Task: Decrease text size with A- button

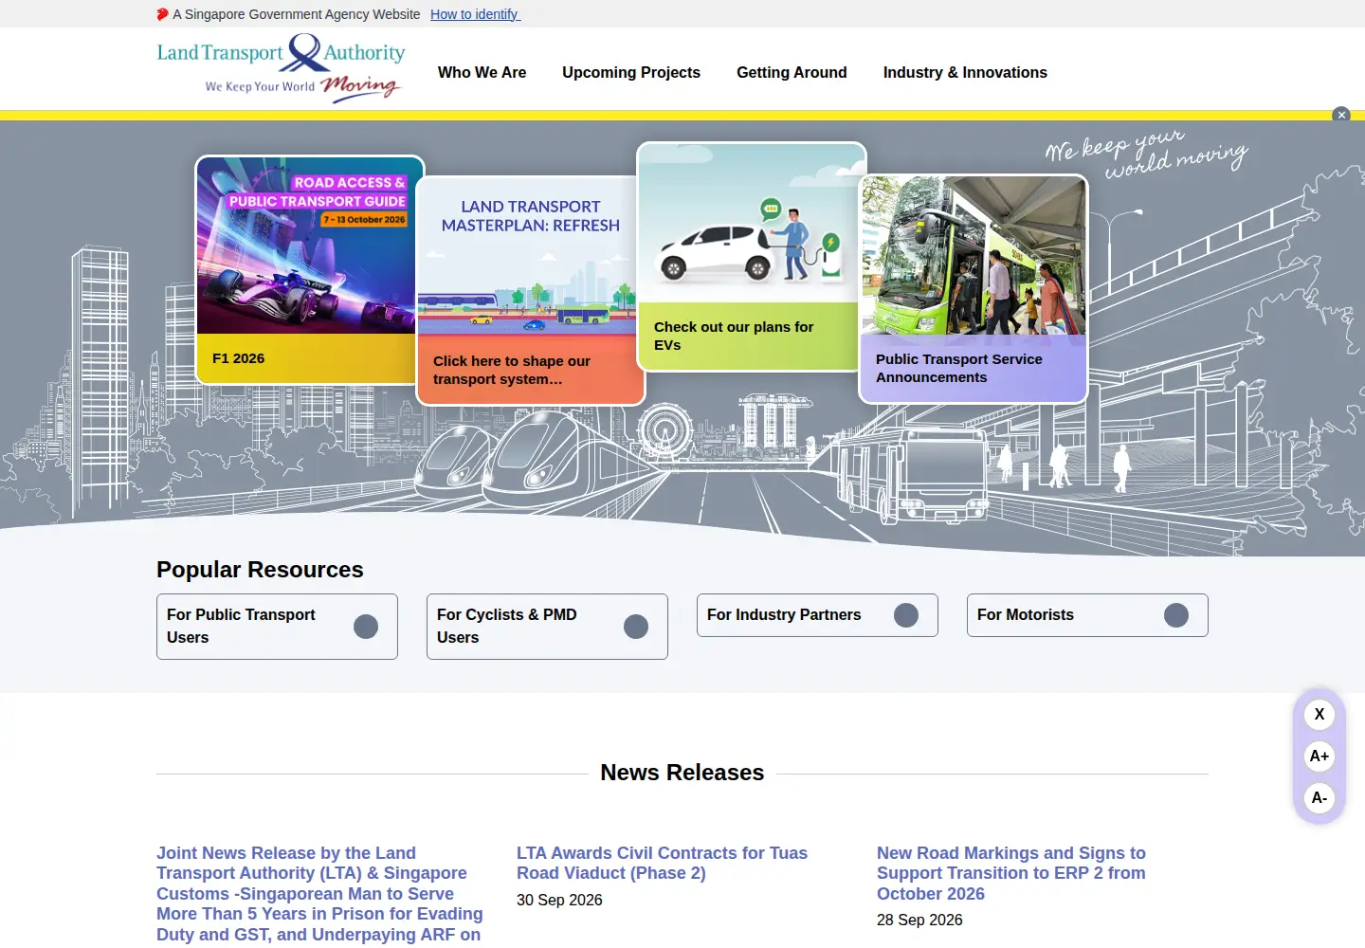Action: (x=1319, y=798)
